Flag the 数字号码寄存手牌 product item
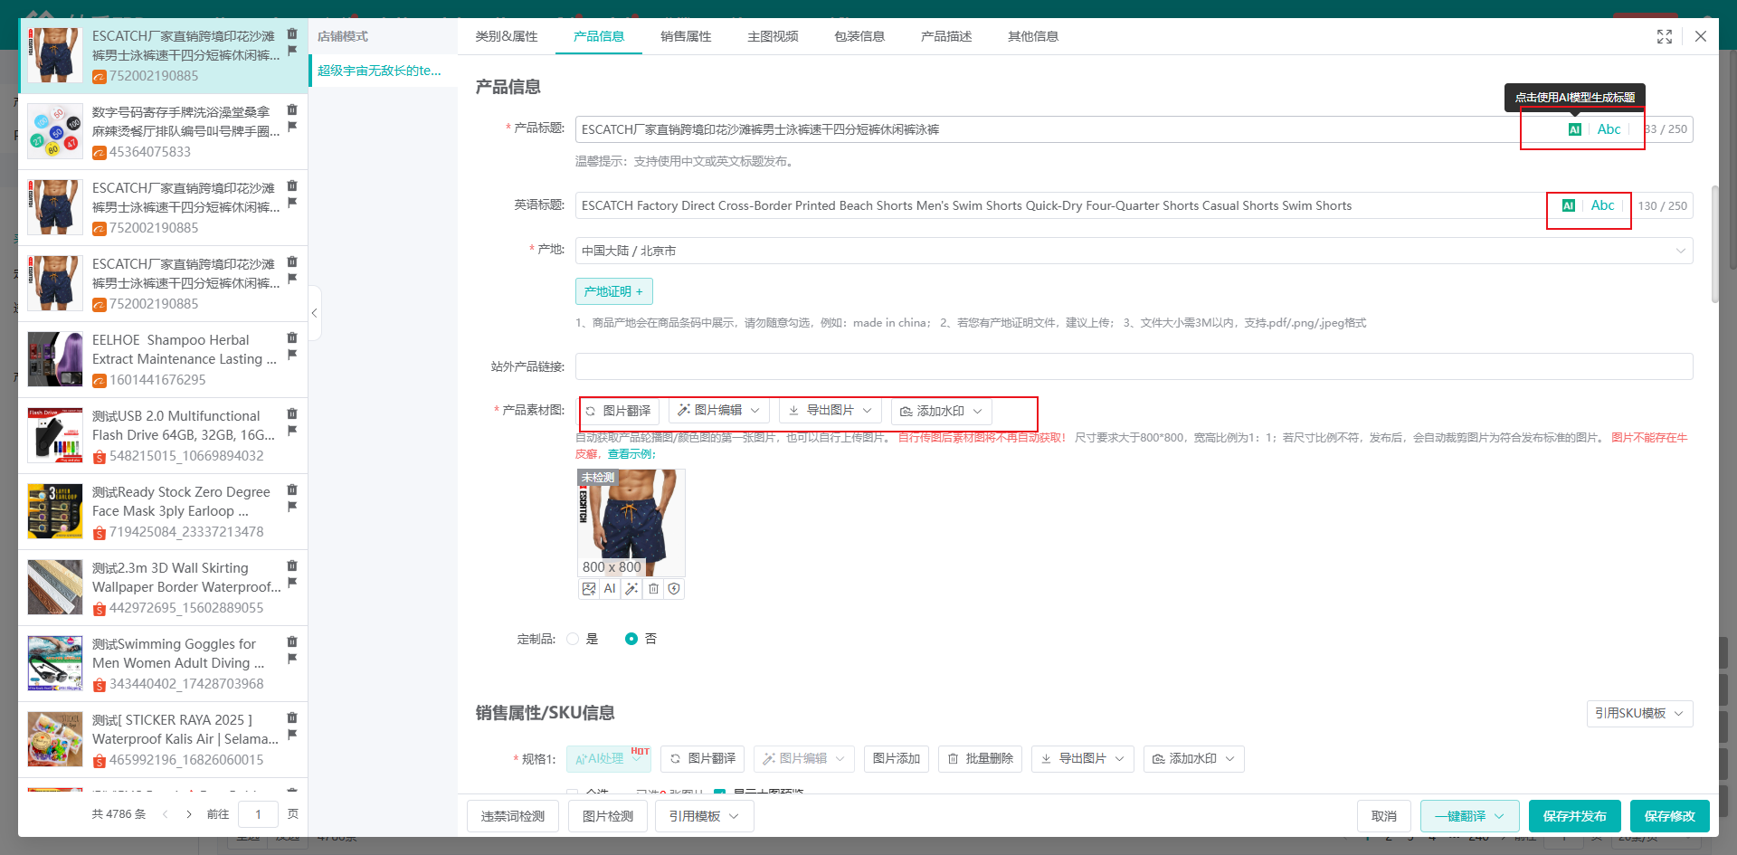The image size is (1737, 855). coord(292,127)
